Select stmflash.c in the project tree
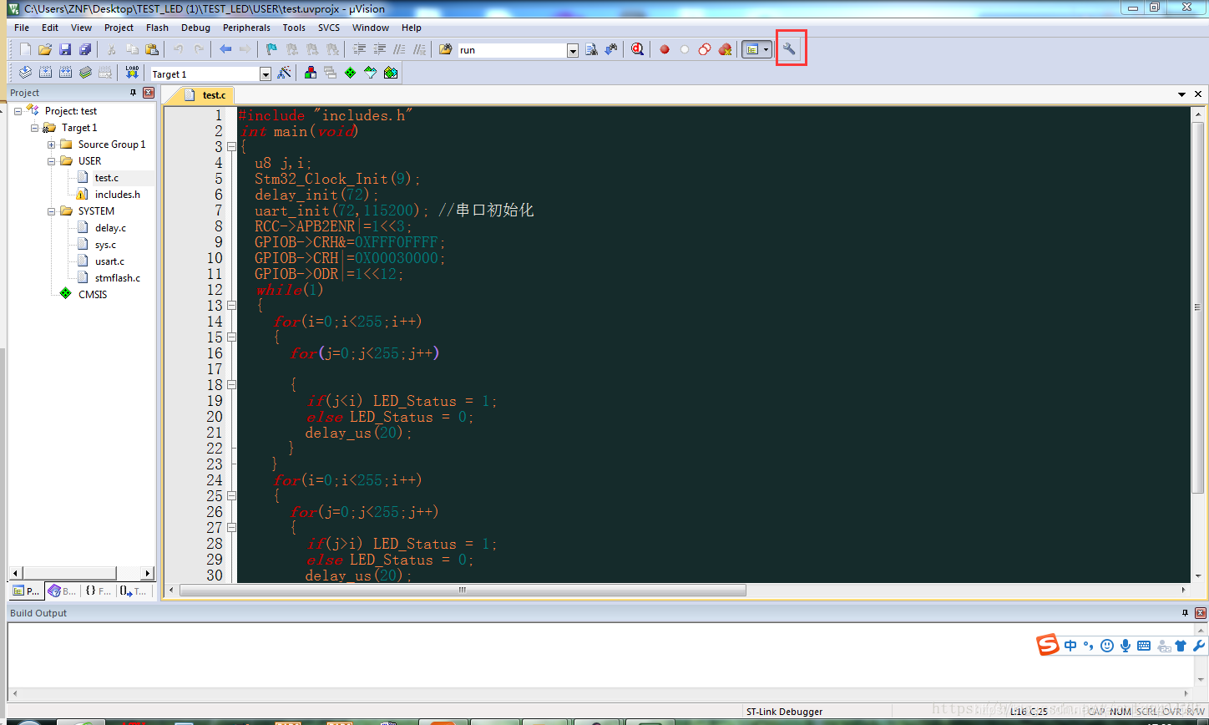1209x725 pixels. (117, 278)
